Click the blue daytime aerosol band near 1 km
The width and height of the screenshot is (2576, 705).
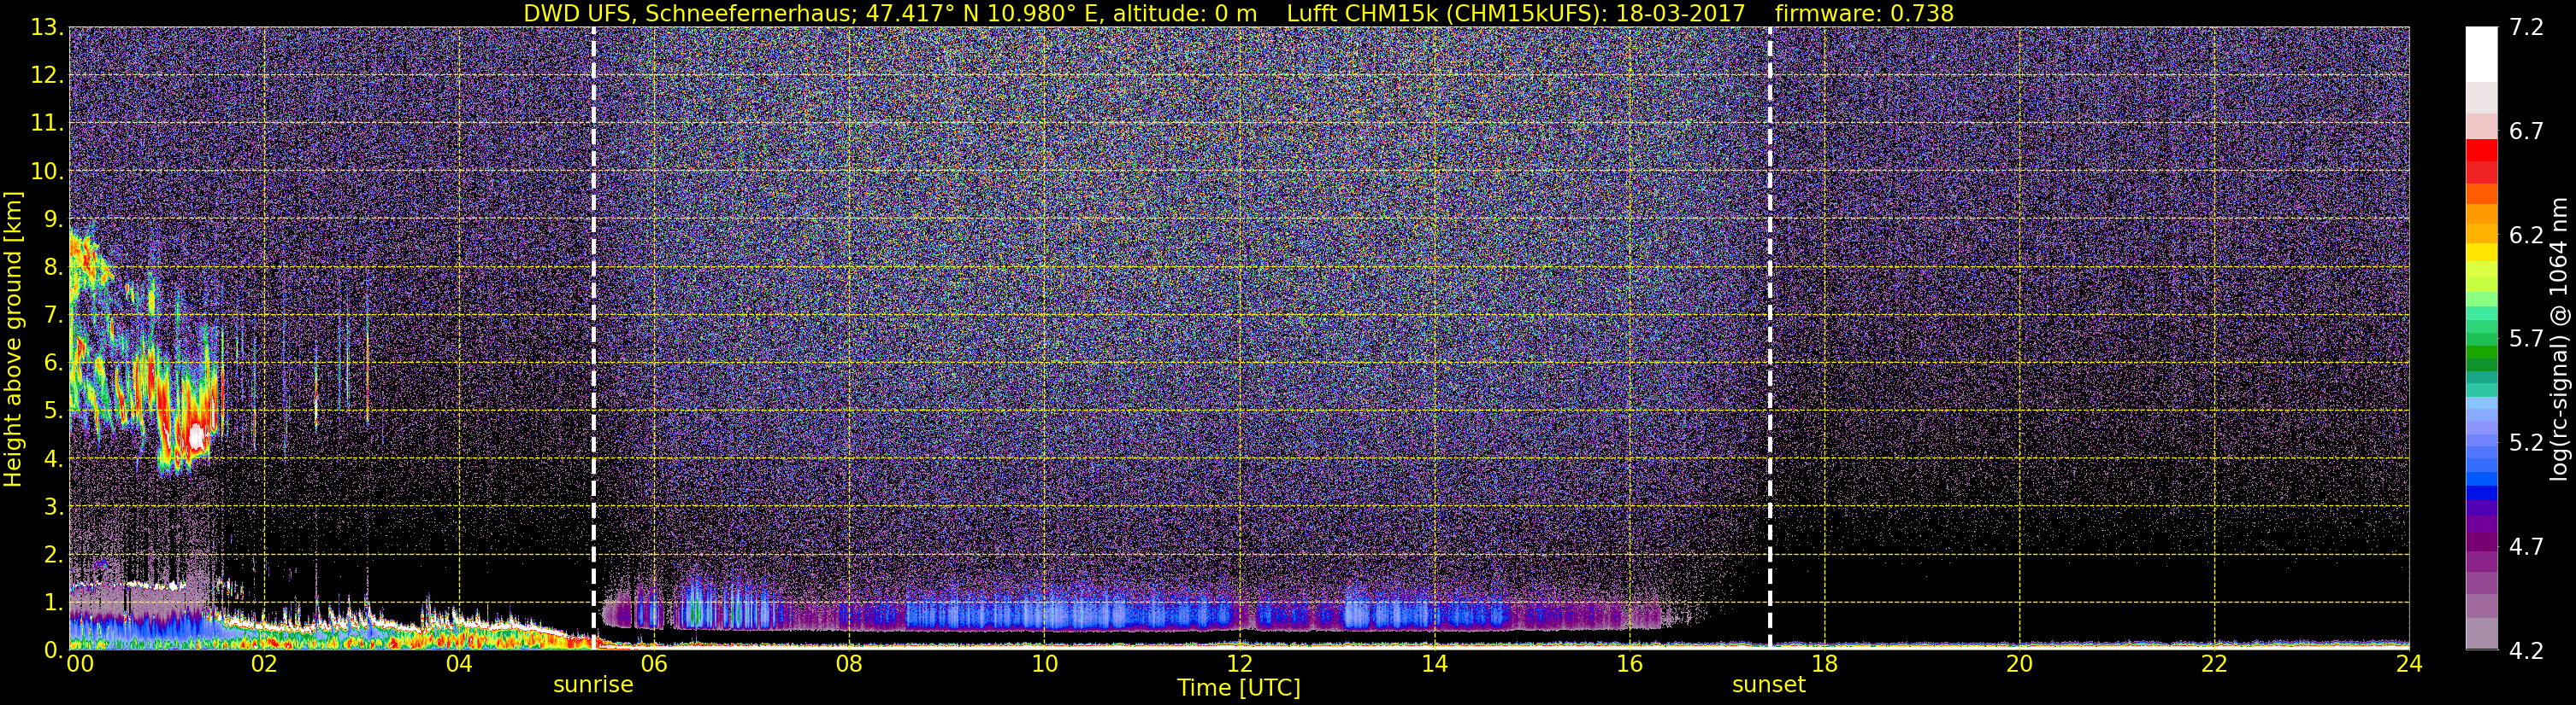tap(1130, 613)
